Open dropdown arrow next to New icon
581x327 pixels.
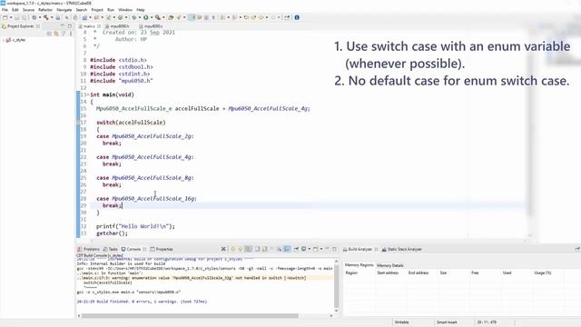11,17
